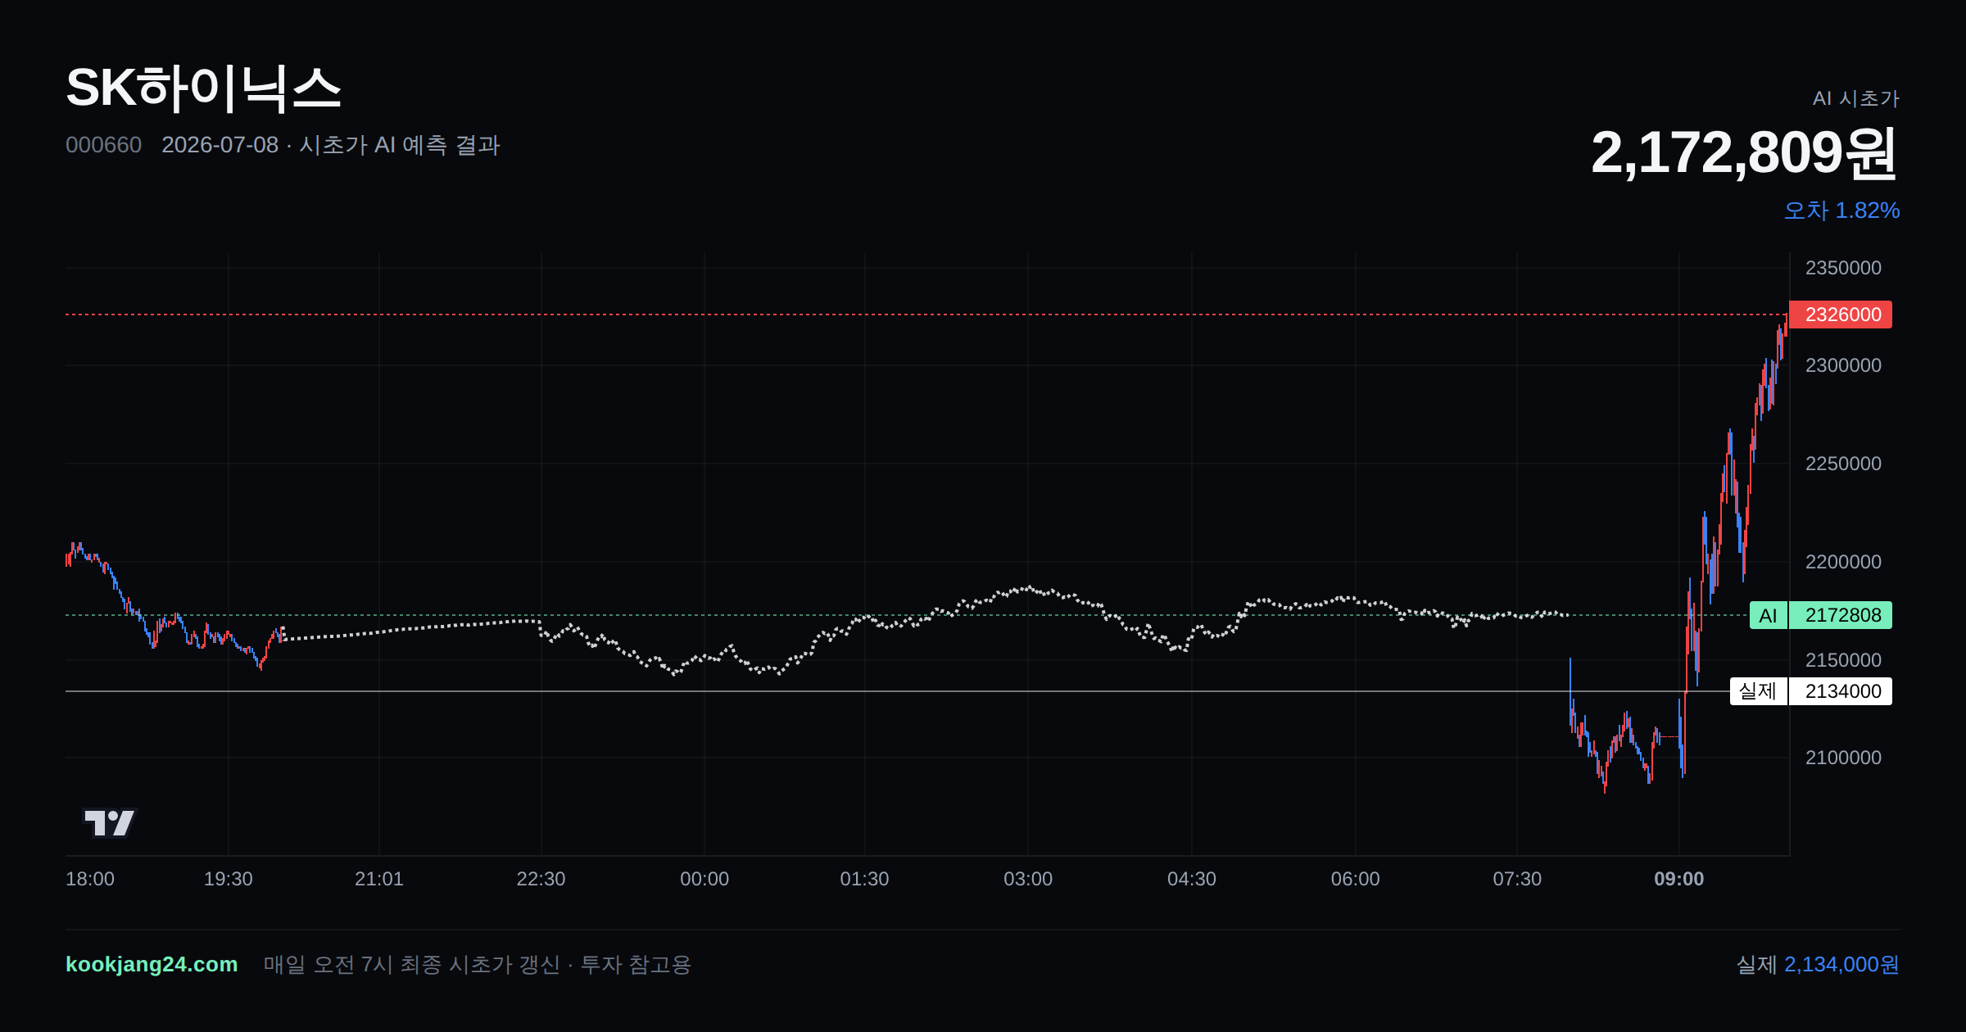
Task: Click the date text 2026-07-08
Action: point(220,145)
